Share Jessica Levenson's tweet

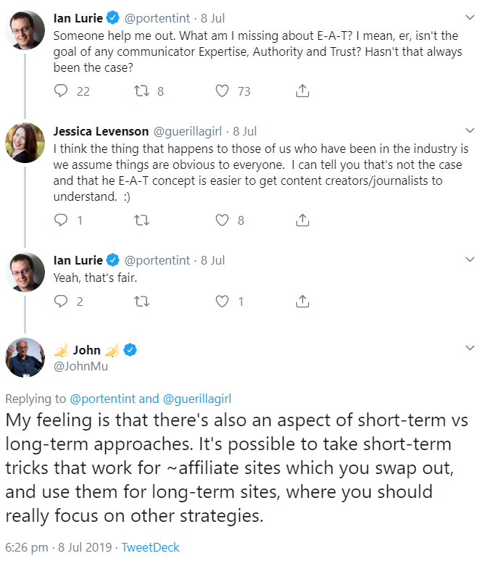[303, 220]
